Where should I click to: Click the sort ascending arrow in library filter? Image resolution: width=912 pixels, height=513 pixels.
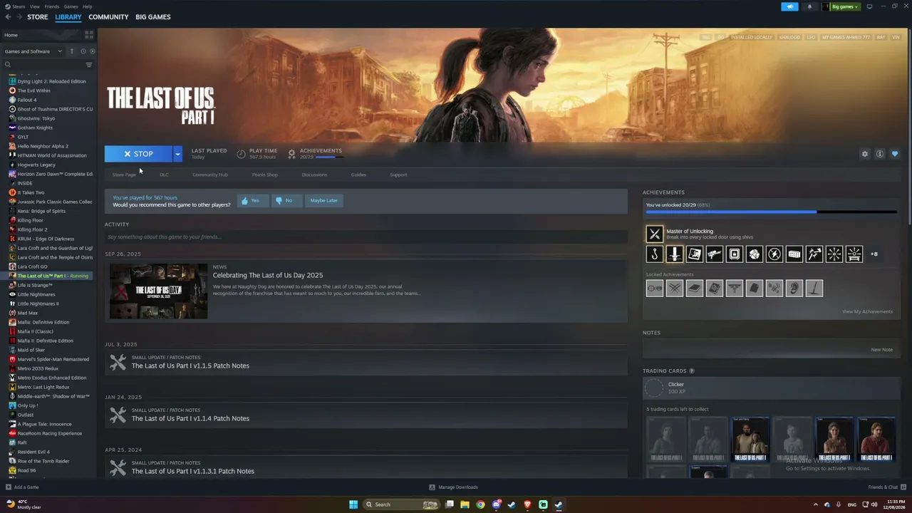coord(71,51)
